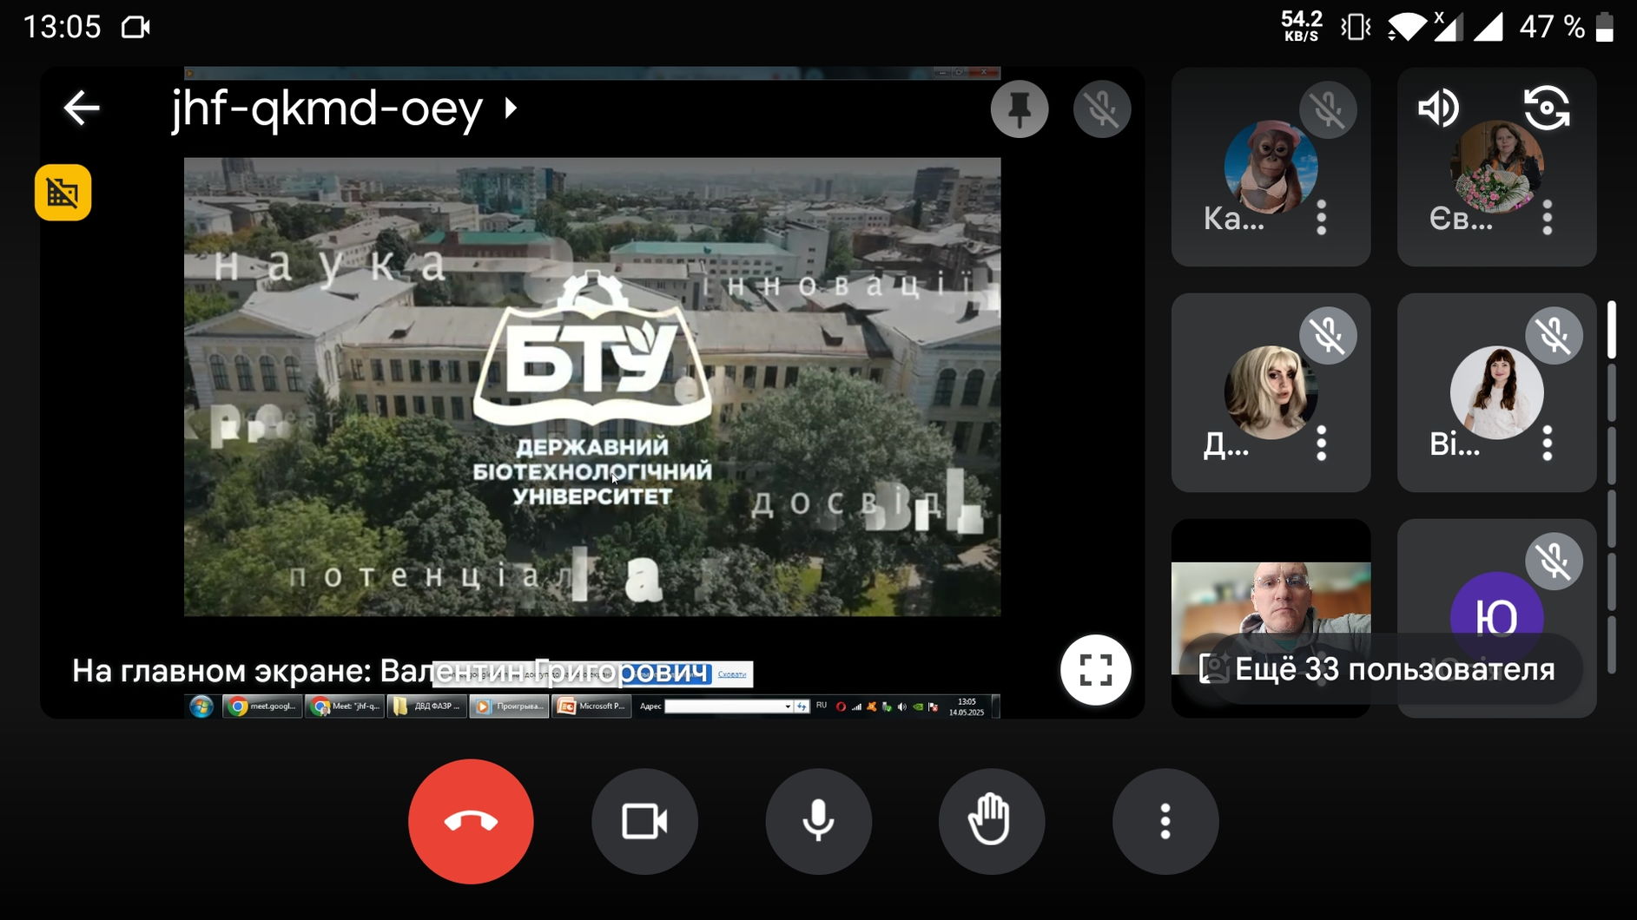Raise hand with the hand icon

[x=991, y=821]
